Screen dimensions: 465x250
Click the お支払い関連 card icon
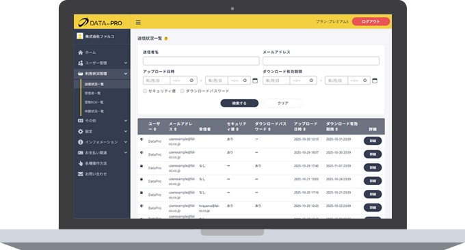(81, 153)
